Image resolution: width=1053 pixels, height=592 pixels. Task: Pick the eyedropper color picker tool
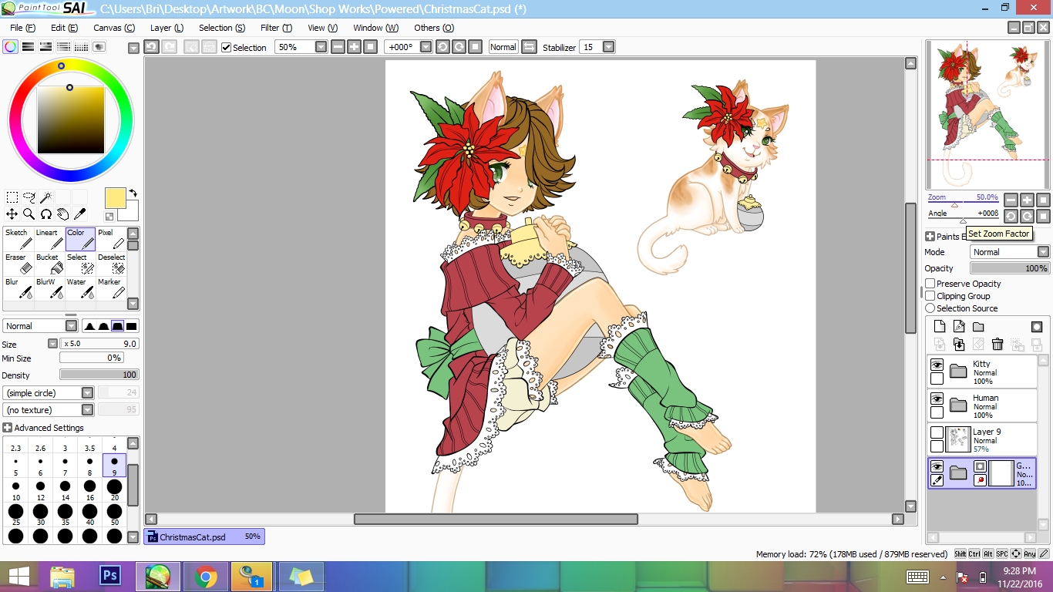point(80,214)
